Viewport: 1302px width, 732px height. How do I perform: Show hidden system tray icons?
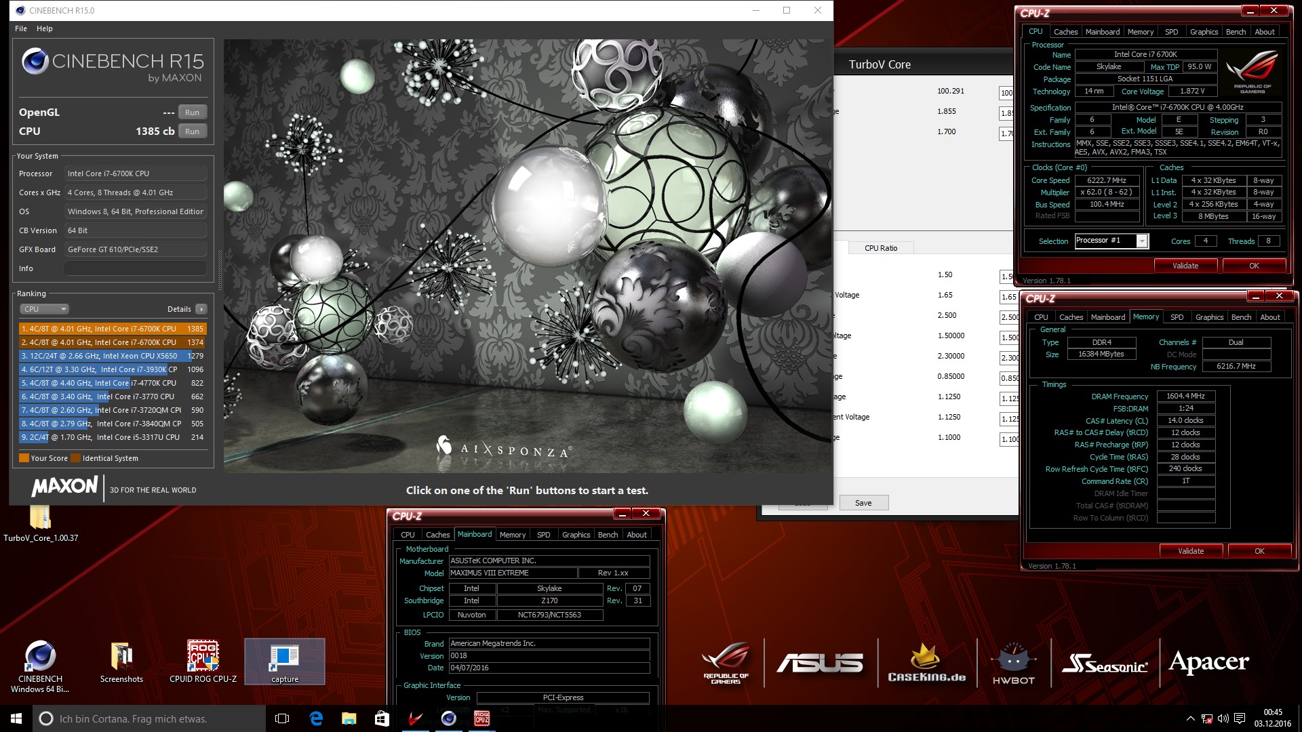(1190, 718)
